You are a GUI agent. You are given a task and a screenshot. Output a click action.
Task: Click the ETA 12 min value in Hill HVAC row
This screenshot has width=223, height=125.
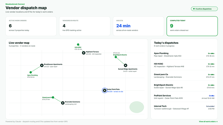210,66
